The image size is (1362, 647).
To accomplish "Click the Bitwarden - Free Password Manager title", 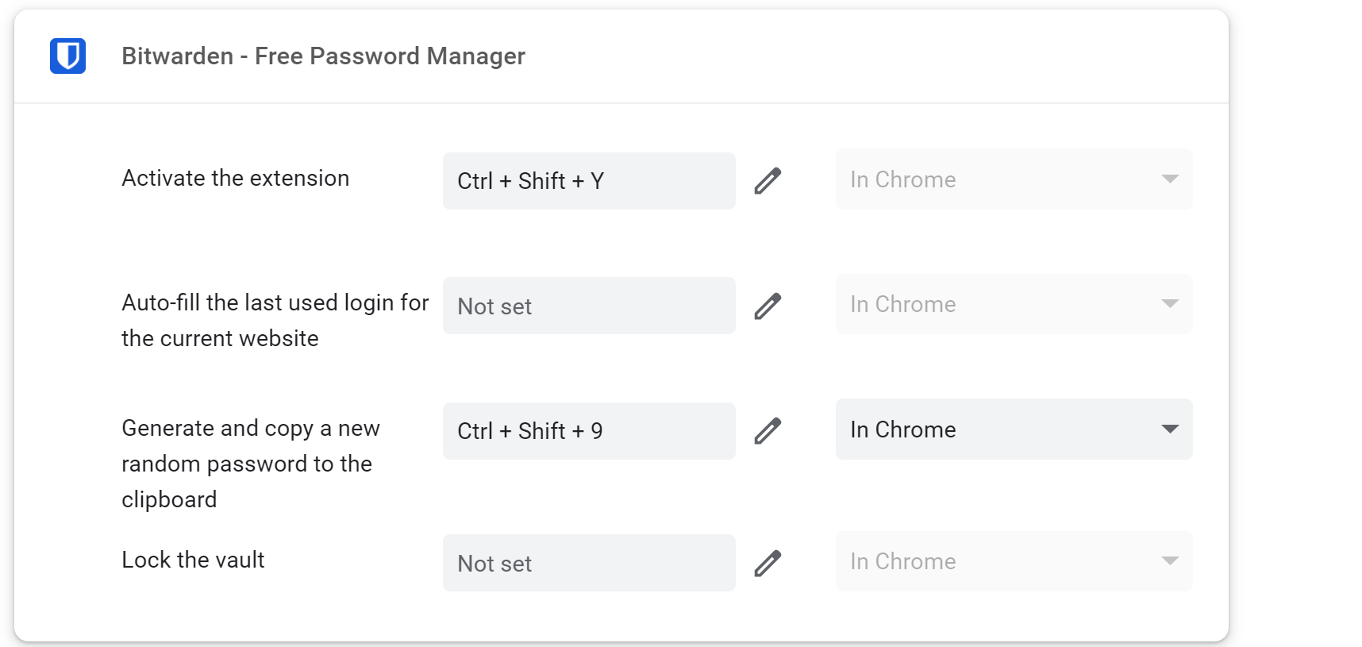I will point(323,56).
